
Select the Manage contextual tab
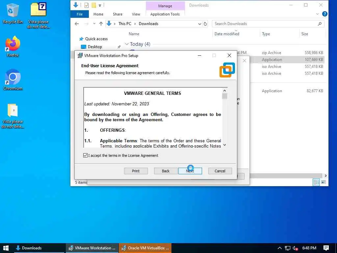165,6
